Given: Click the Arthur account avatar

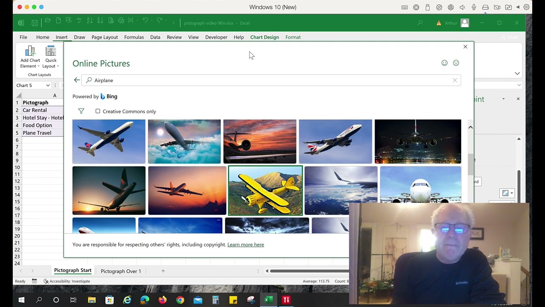Looking at the screenshot, I should click(465, 23).
